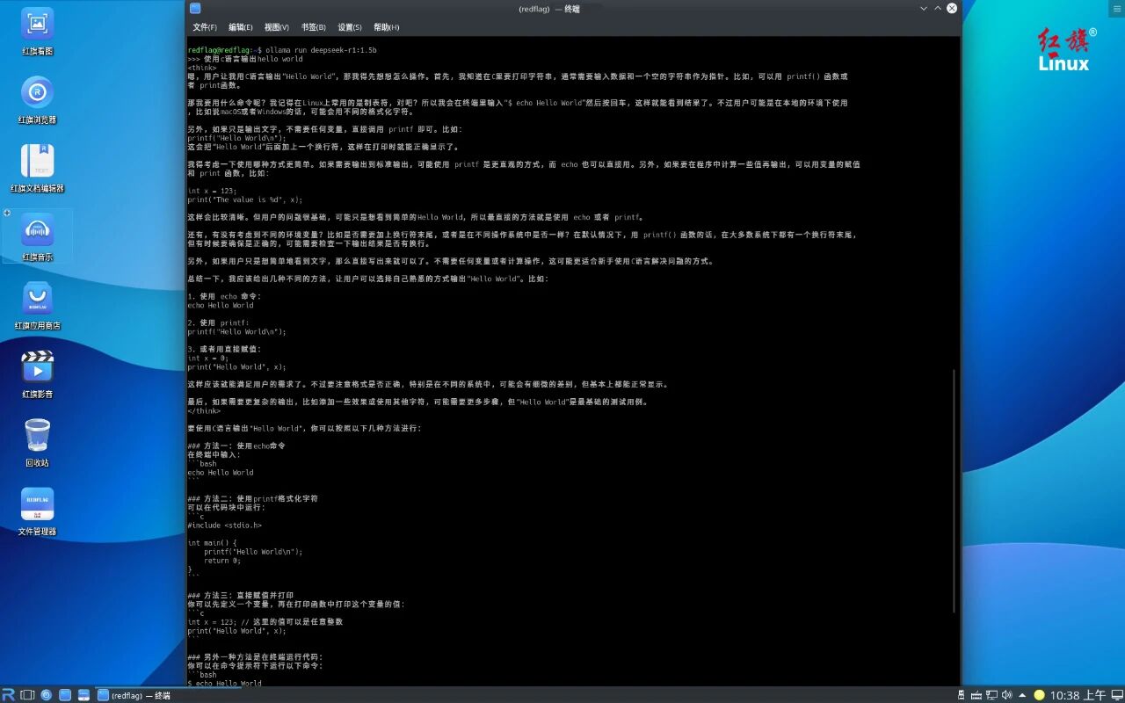This screenshot has width=1125, height=703.
Task: Open the 书签(B) bookmarks menu
Action: tap(313, 27)
